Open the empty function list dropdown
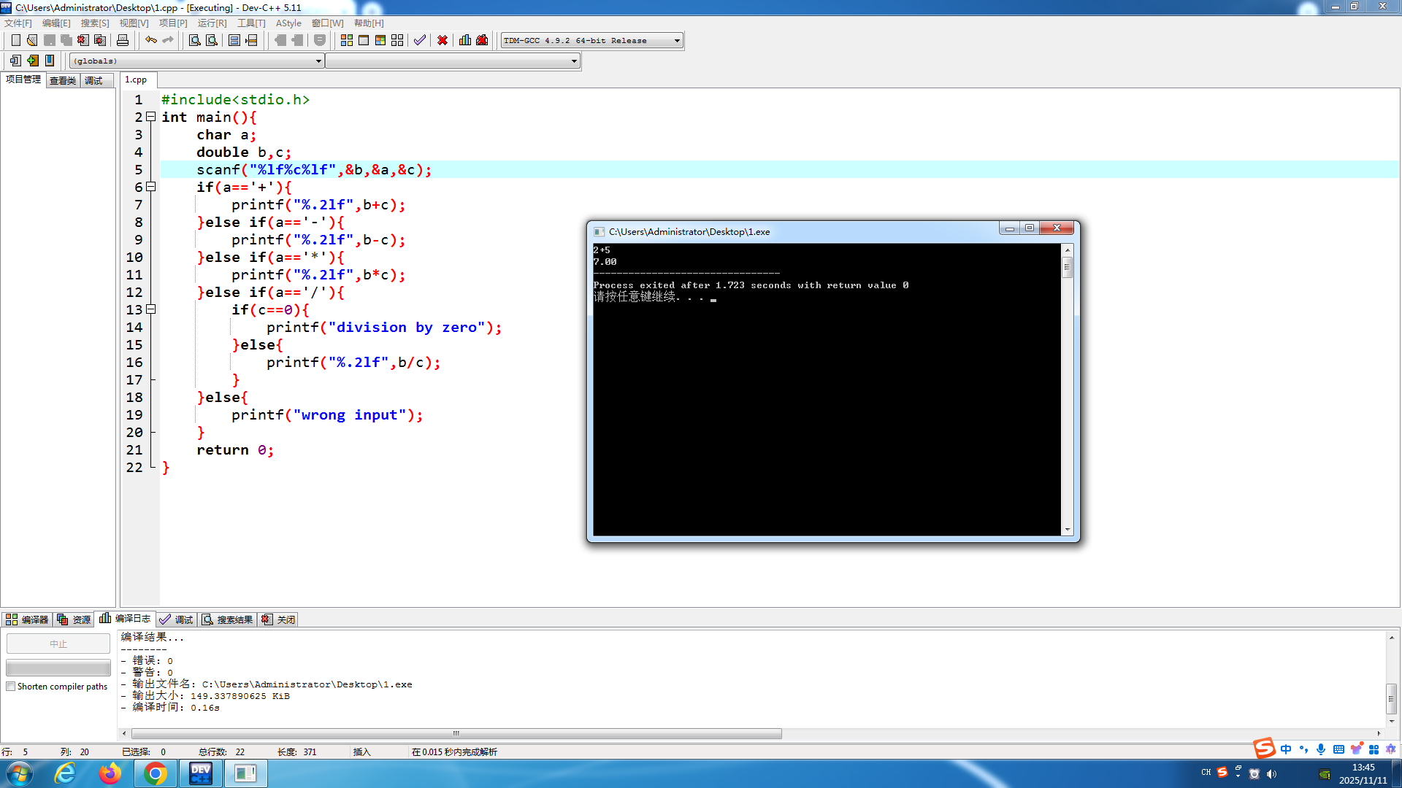The width and height of the screenshot is (1402, 788). (574, 61)
